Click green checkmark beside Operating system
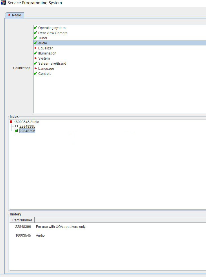This screenshot has height=277, width=206. (35, 28)
